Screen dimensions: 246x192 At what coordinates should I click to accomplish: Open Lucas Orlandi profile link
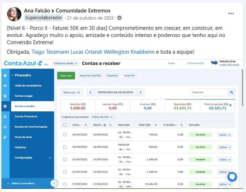86,52
